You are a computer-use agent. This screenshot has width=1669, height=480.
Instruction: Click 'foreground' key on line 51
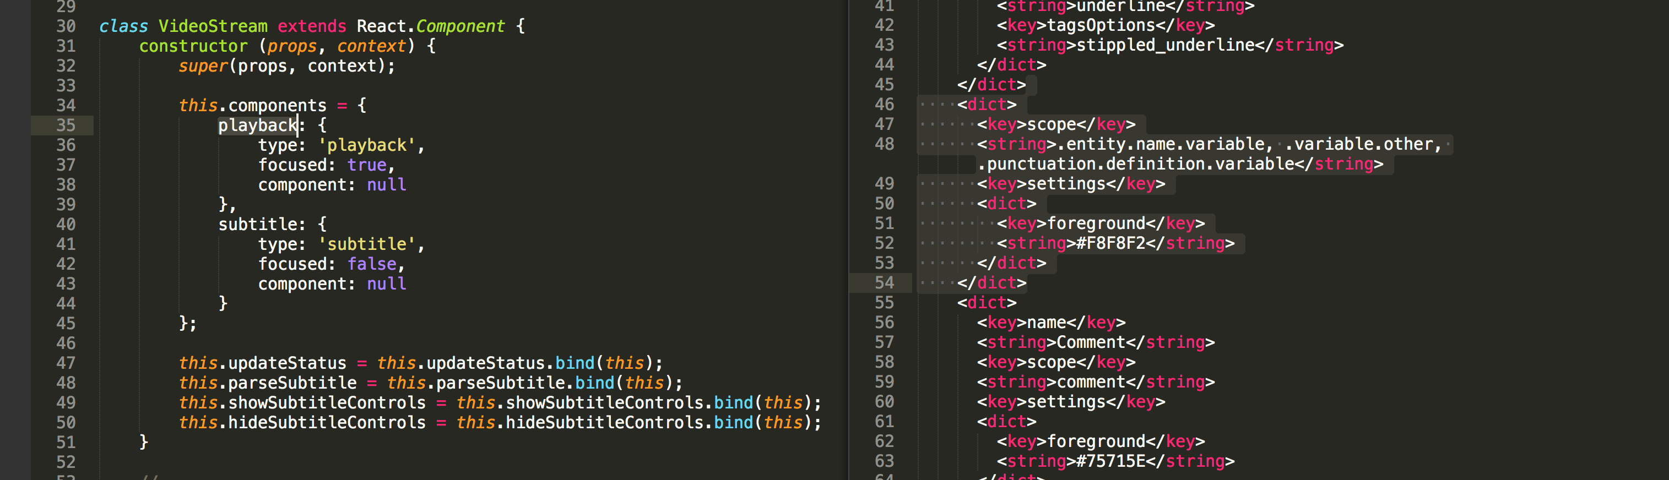[x=1096, y=223]
